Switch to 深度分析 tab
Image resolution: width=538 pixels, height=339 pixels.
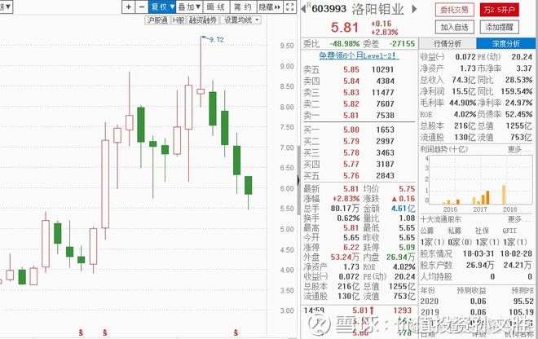click(x=505, y=43)
